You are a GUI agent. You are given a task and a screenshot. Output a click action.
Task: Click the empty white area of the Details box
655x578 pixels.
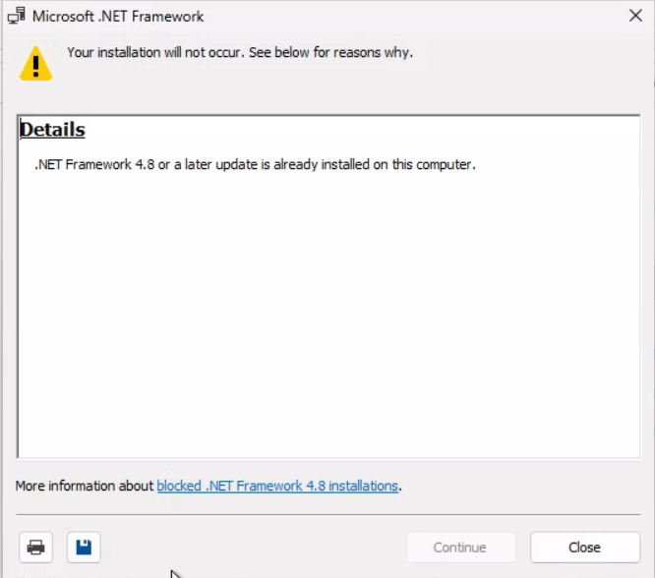(x=325, y=315)
